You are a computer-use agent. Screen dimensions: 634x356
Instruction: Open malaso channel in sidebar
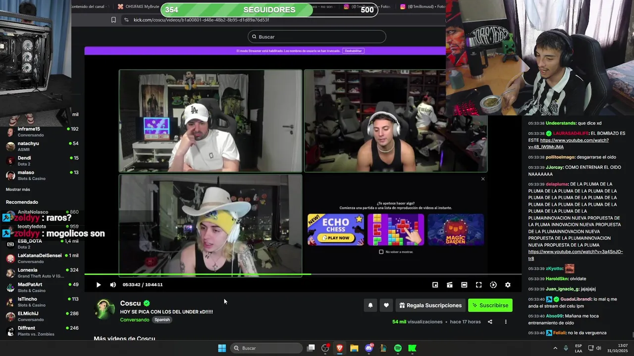tap(42, 175)
